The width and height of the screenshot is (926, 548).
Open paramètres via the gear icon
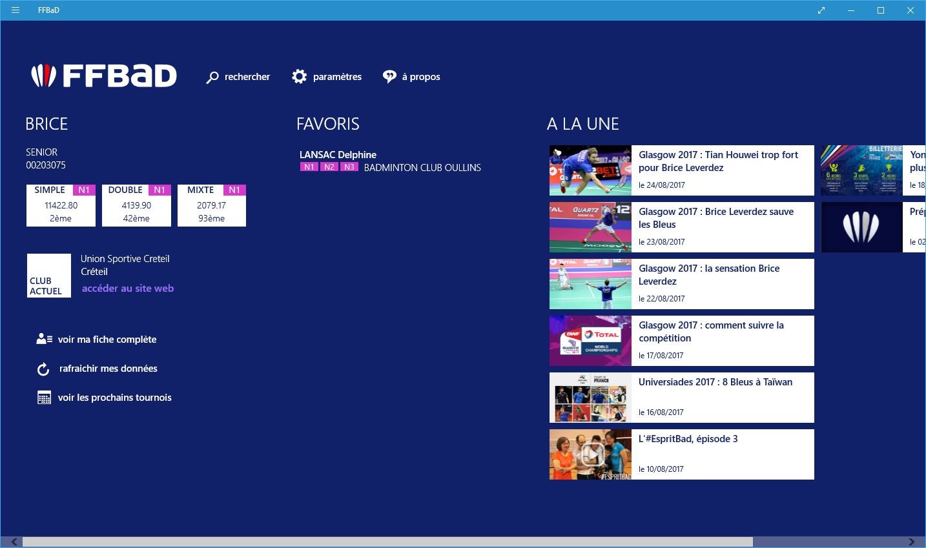coord(299,77)
